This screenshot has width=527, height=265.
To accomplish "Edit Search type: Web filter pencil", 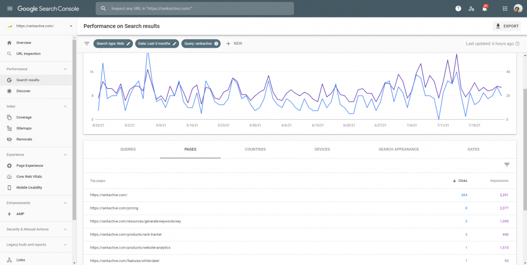I will pyautogui.click(x=128, y=44).
